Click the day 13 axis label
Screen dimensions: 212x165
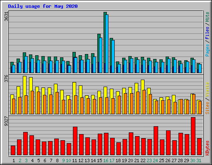pos(87,160)
